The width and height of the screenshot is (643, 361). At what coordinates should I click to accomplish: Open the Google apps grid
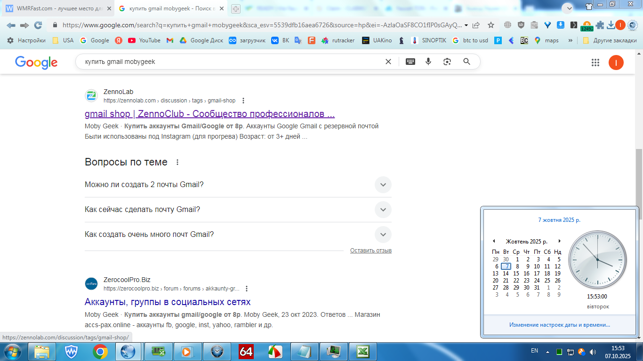pos(595,63)
